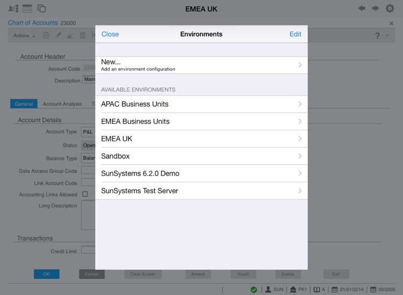Click the Amend button
Image resolution: width=403 pixels, height=295 pixels.
point(198,274)
